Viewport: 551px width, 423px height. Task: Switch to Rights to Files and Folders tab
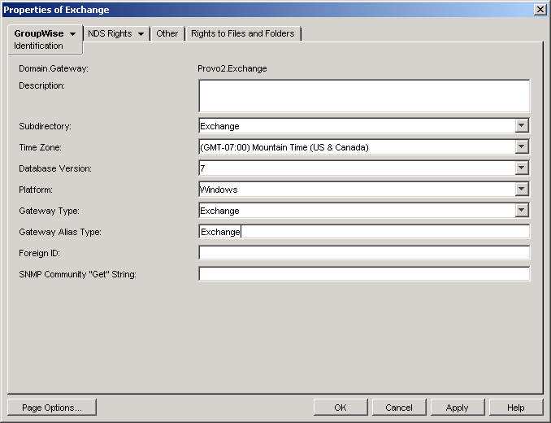click(x=243, y=33)
